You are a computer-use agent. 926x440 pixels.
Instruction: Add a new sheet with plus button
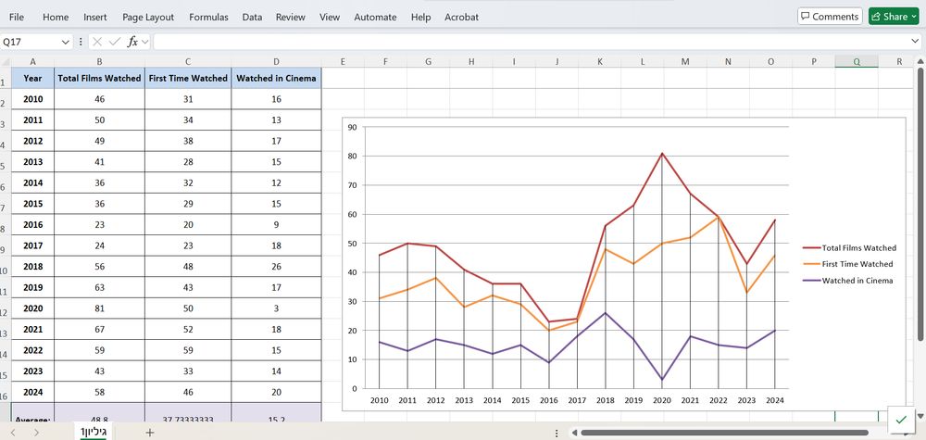pyautogui.click(x=149, y=433)
